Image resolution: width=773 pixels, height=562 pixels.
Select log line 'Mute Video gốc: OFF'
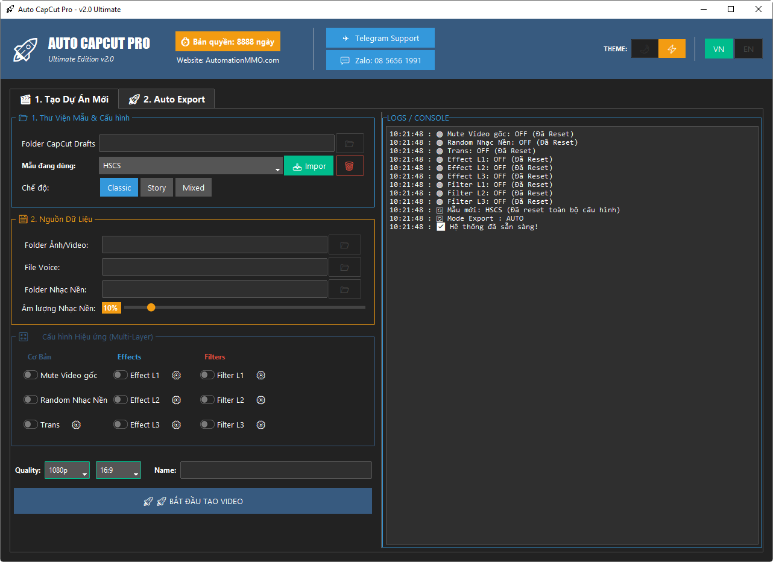[481, 134]
